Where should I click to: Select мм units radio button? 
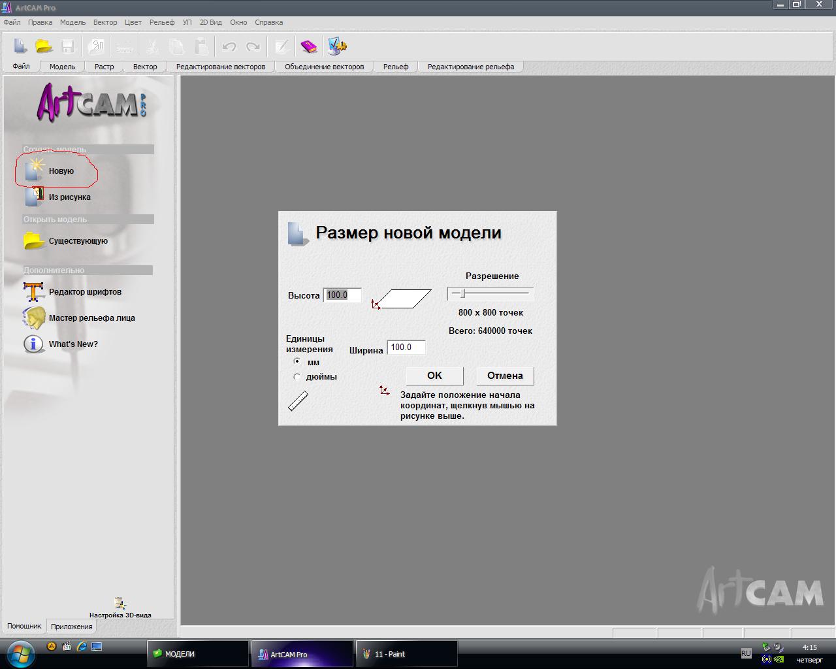pyautogui.click(x=297, y=361)
